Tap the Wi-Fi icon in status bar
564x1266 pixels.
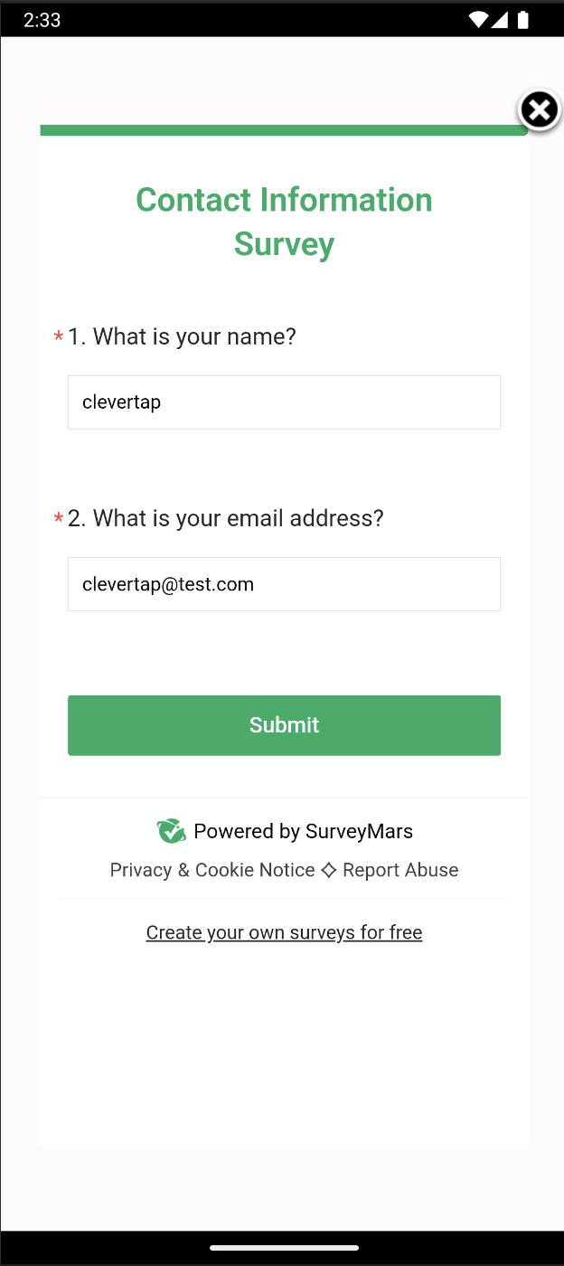[x=477, y=19]
